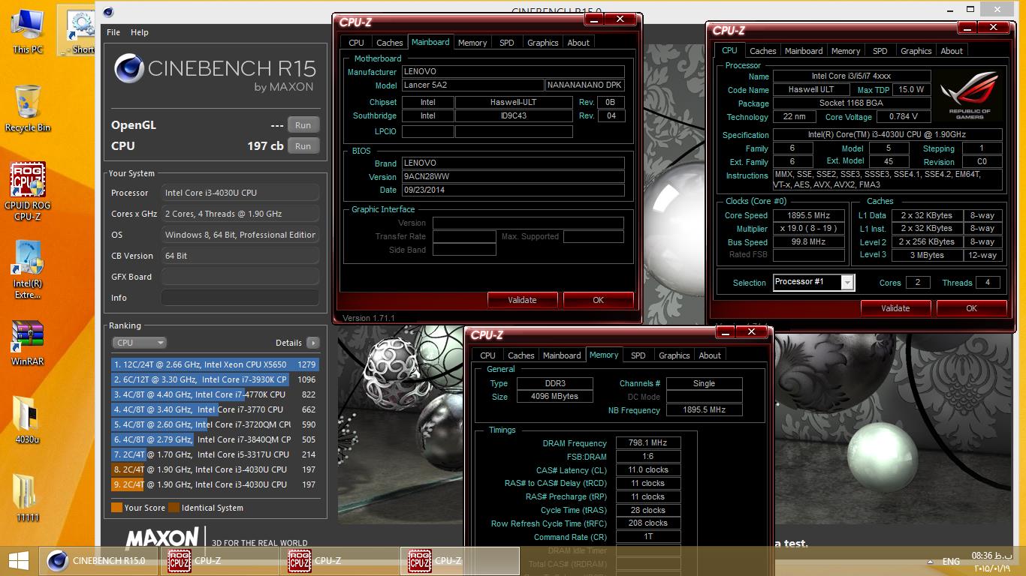
Task: Select ranking row Intel Core i7-3930K
Action: (215, 379)
